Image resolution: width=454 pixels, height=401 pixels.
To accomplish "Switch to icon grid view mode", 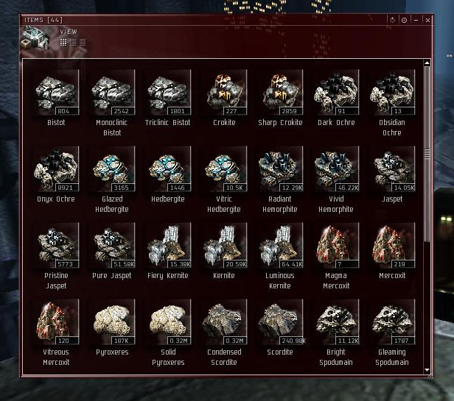I will tap(63, 43).
